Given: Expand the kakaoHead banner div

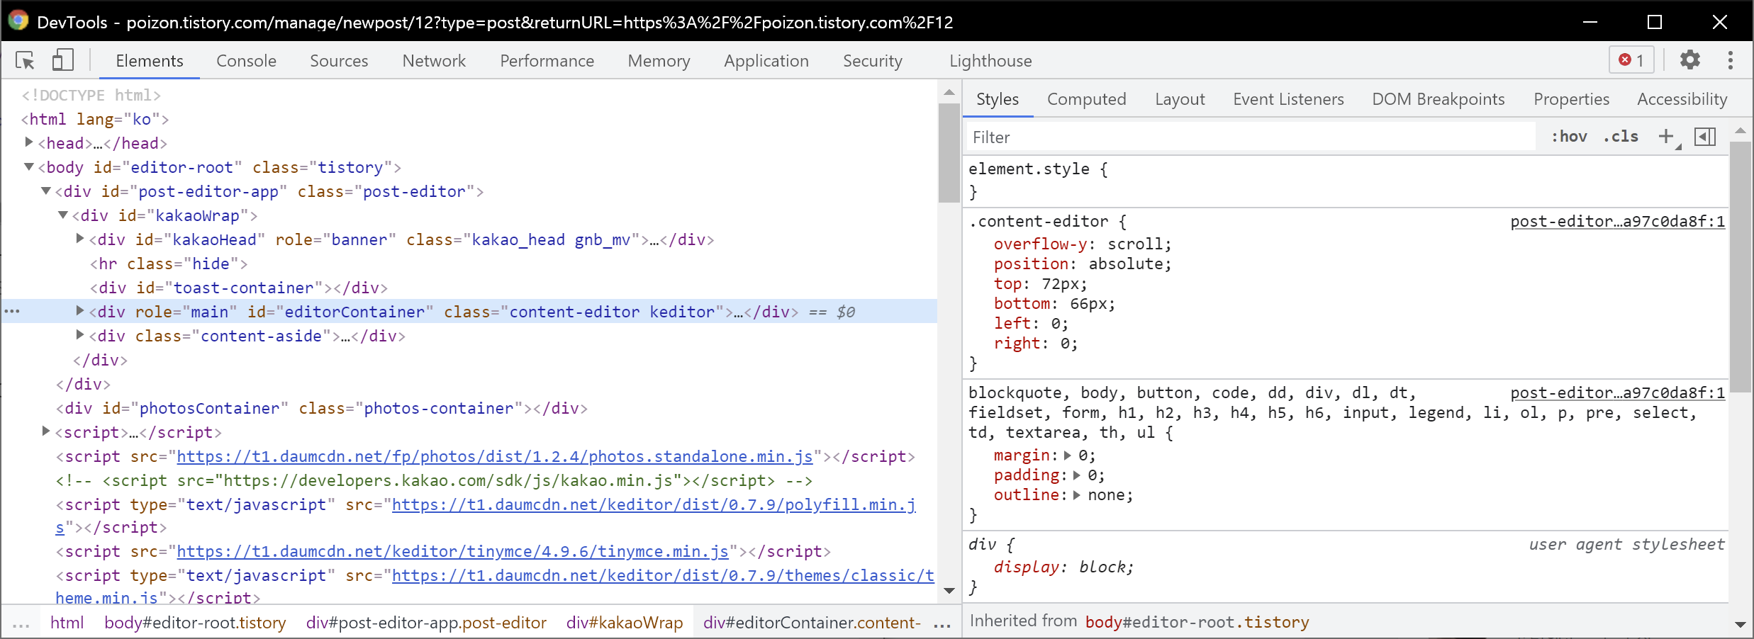Looking at the screenshot, I should 80,239.
